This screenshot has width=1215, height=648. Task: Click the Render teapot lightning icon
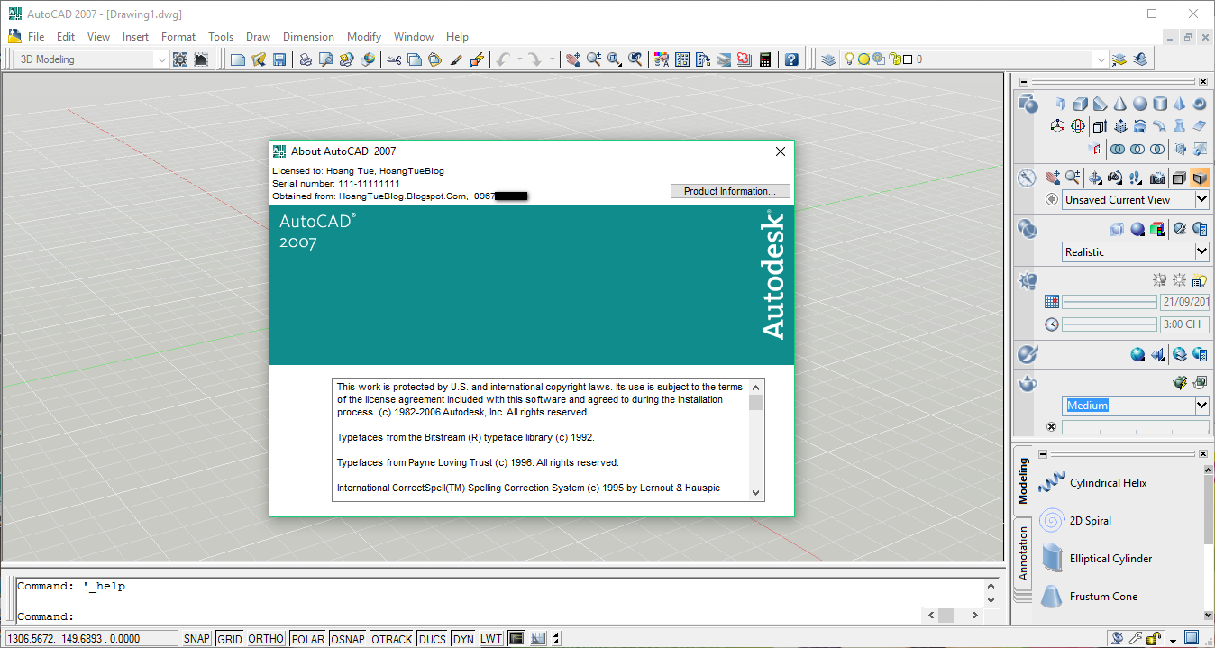pyautogui.click(x=1181, y=383)
